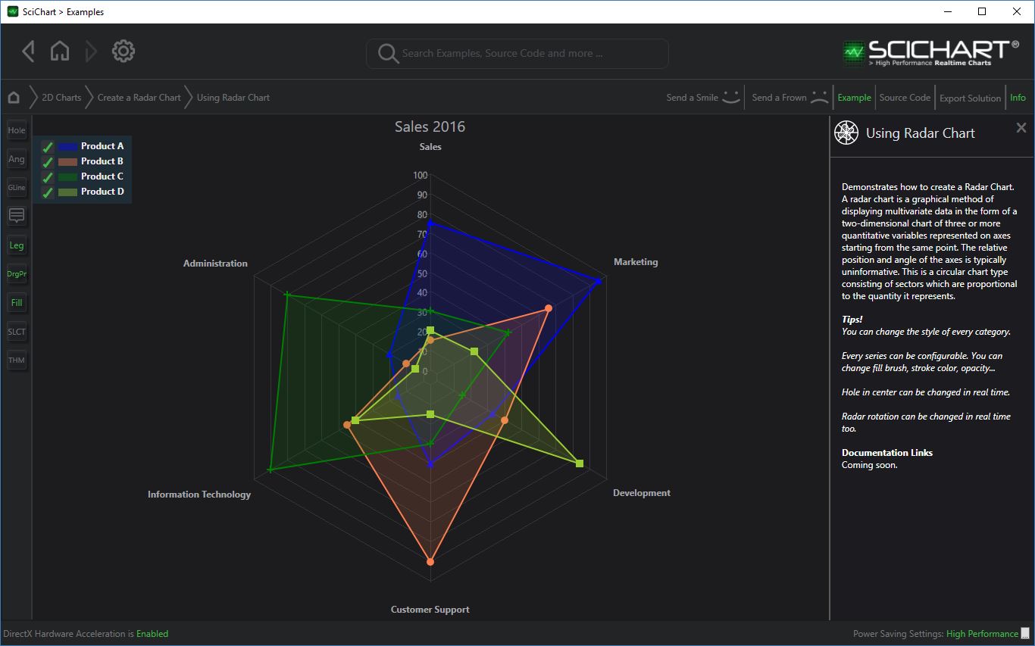Click the Administration axis label
This screenshot has height=646, width=1035.
tap(215, 264)
